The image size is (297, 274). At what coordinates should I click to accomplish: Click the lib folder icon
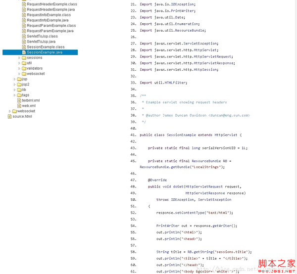coord(19,90)
